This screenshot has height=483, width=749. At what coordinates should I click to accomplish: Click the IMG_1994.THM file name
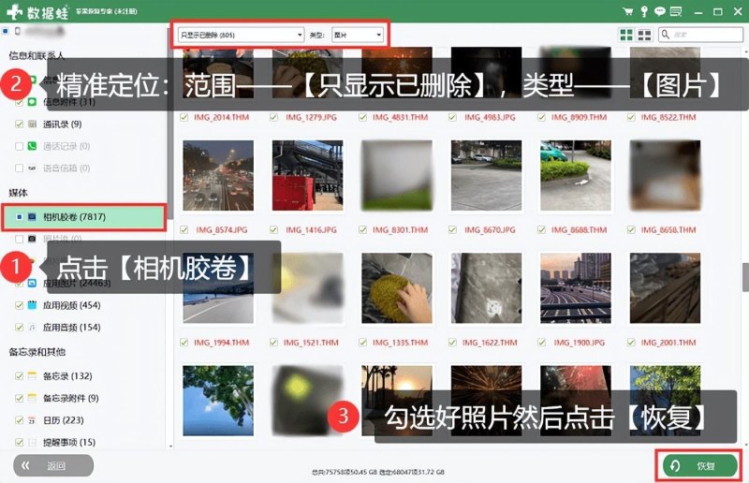click(222, 343)
